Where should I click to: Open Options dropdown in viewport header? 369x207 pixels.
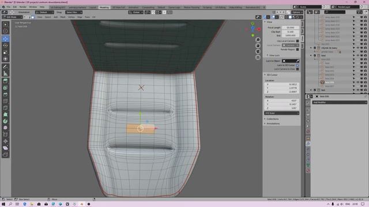[x=298, y=12]
